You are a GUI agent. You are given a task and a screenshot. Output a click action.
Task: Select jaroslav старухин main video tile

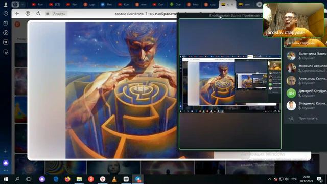coord(293,20)
